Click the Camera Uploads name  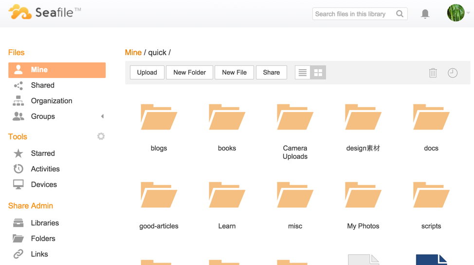(x=295, y=152)
